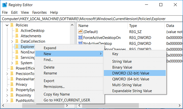Viewport: 183px width, 109px height.
Task: Expand the PropertySystem key
Action: (7, 90)
